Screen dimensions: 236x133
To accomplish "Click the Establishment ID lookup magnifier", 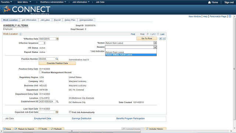I will coord(57,102).
